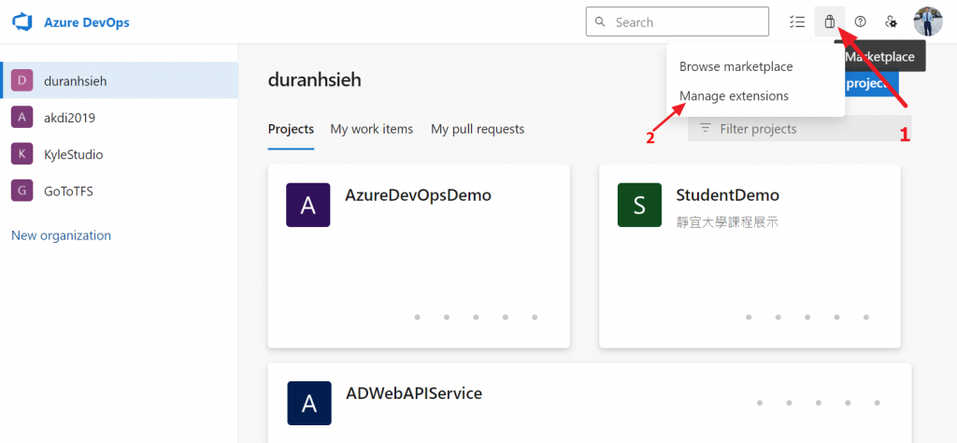Open the Help question mark icon
Image resolution: width=957 pixels, height=443 pixels.
860,22
